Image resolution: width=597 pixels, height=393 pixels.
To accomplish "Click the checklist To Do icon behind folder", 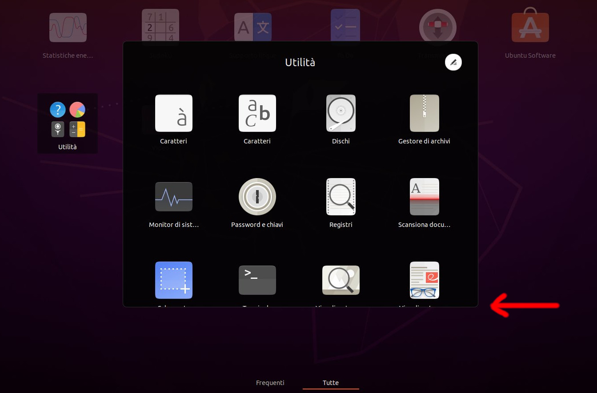I will click(x=345, y=25).
